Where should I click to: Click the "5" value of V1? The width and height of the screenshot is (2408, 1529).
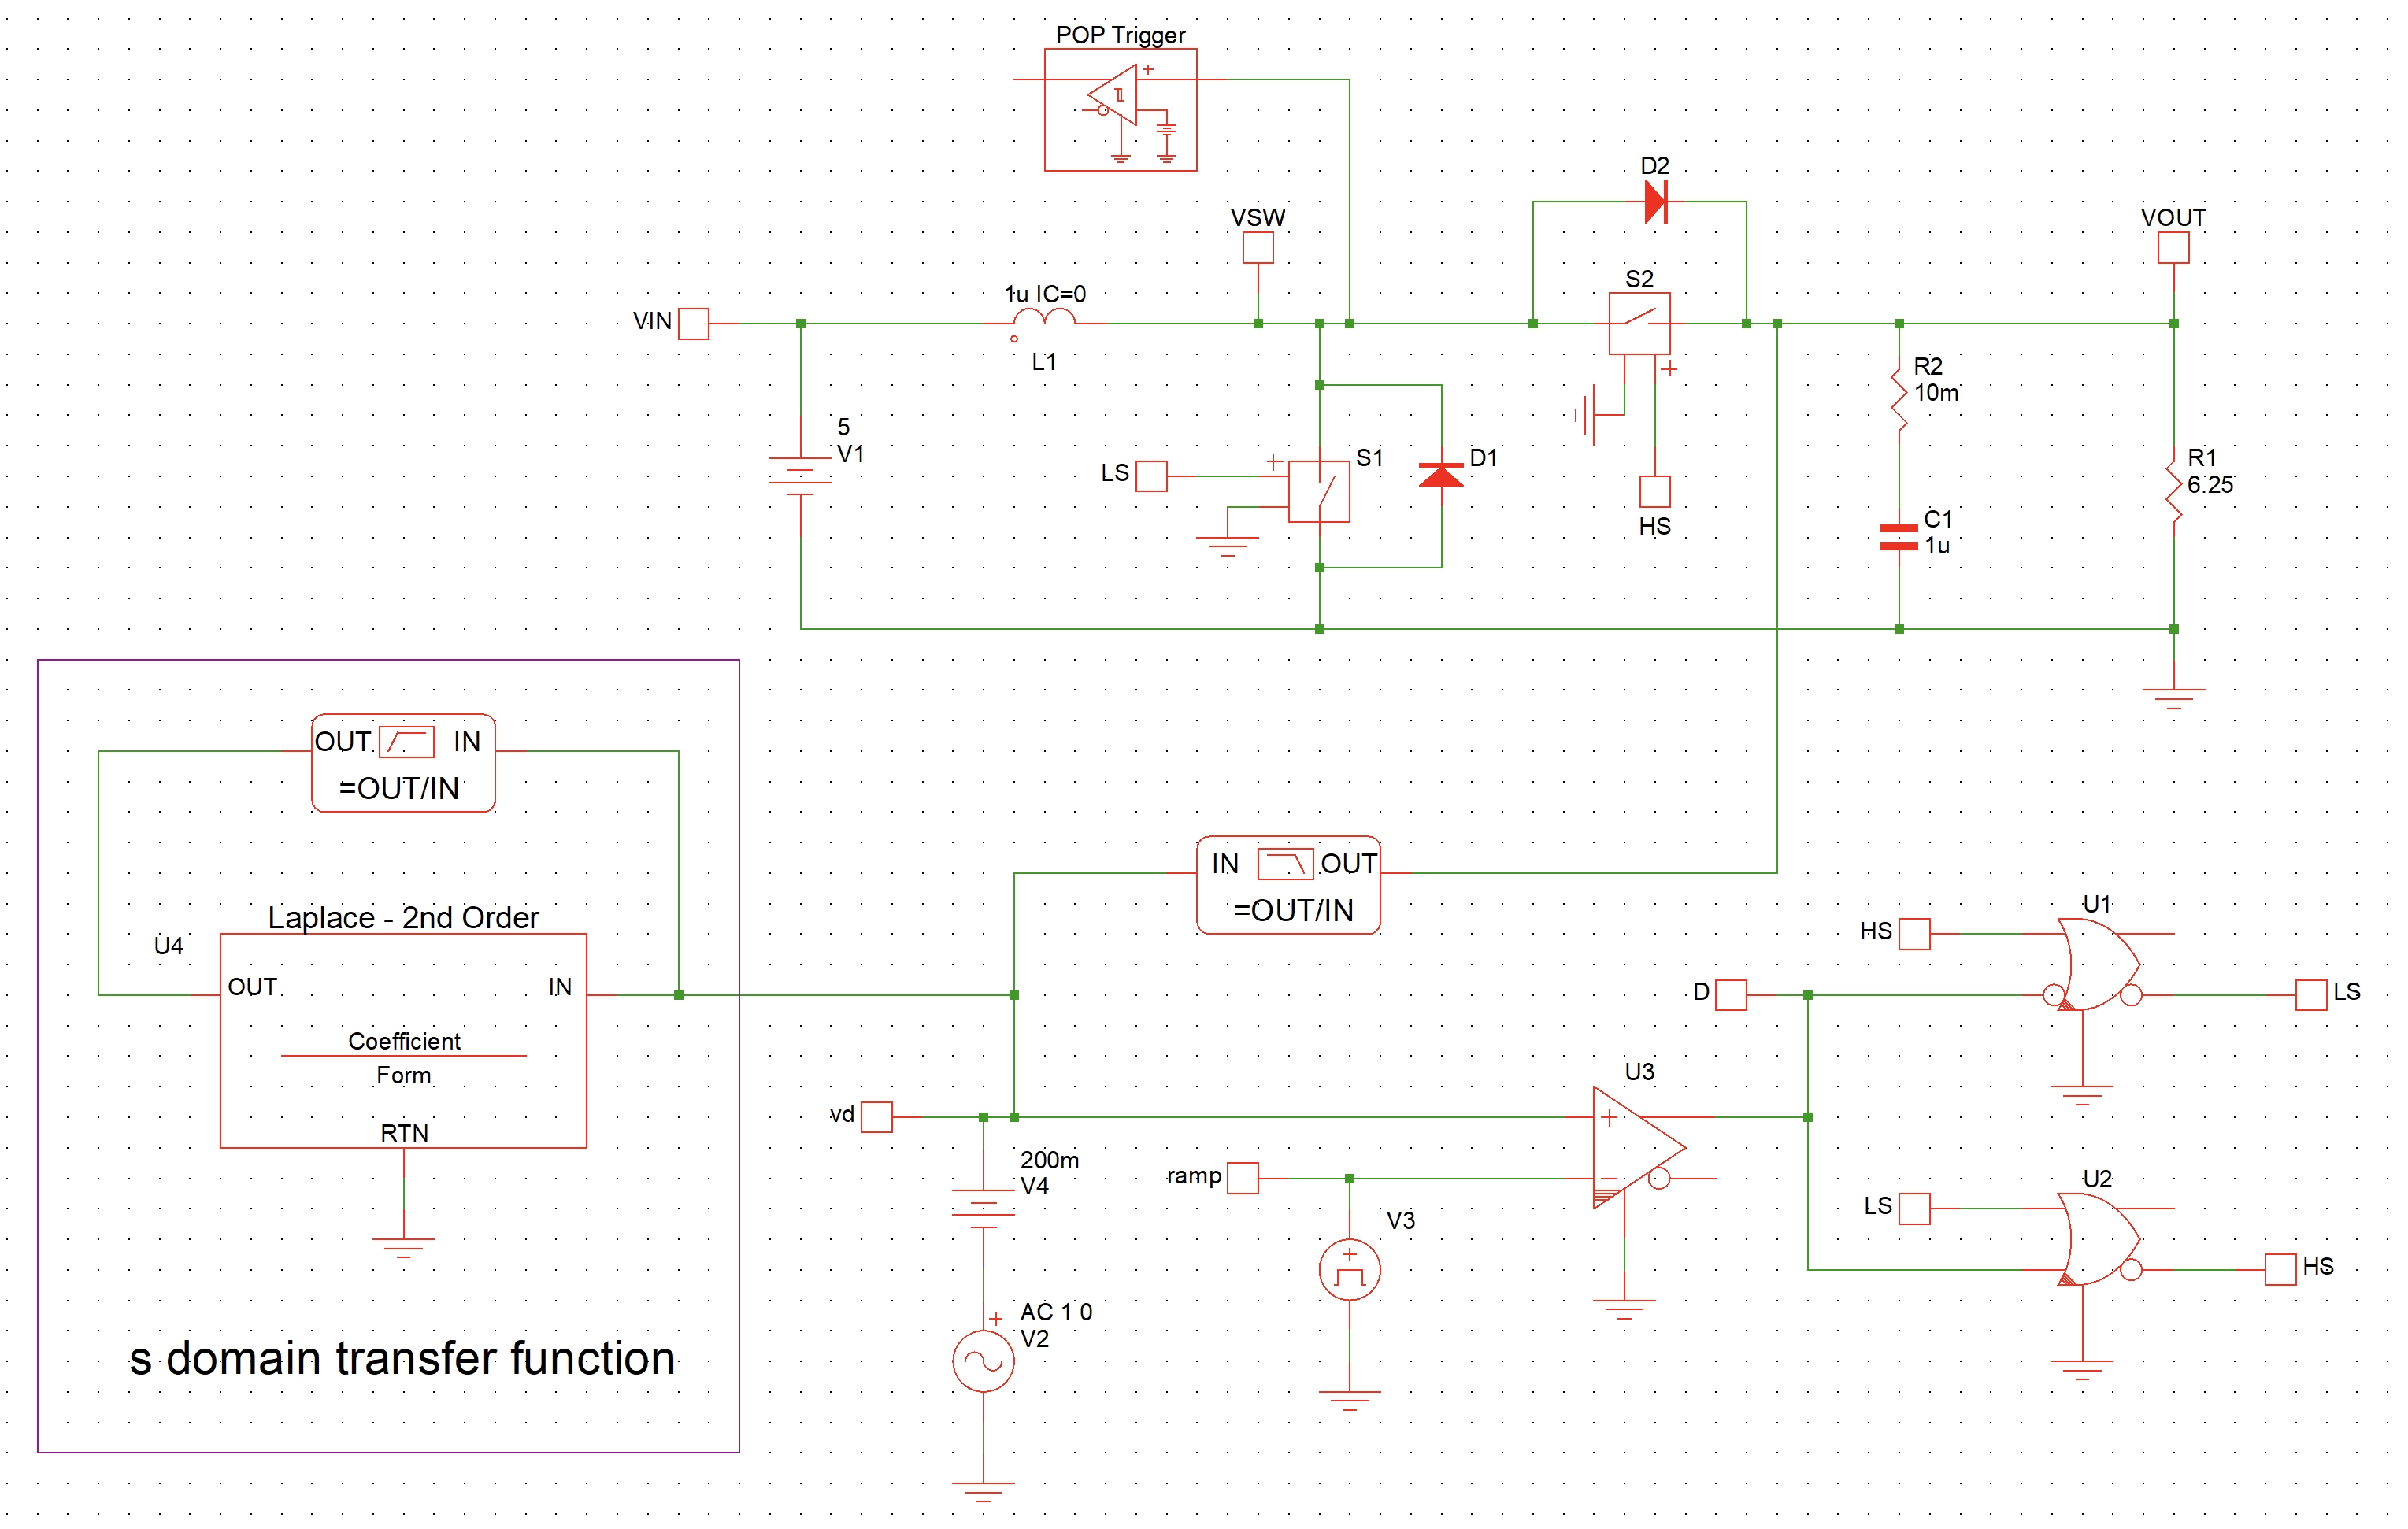[843, 427]
